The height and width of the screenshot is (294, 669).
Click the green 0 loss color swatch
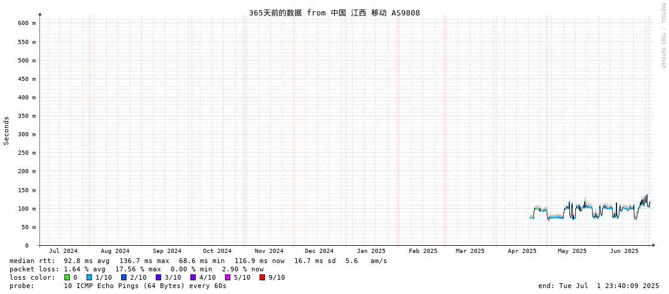click(x=67, y=277)
